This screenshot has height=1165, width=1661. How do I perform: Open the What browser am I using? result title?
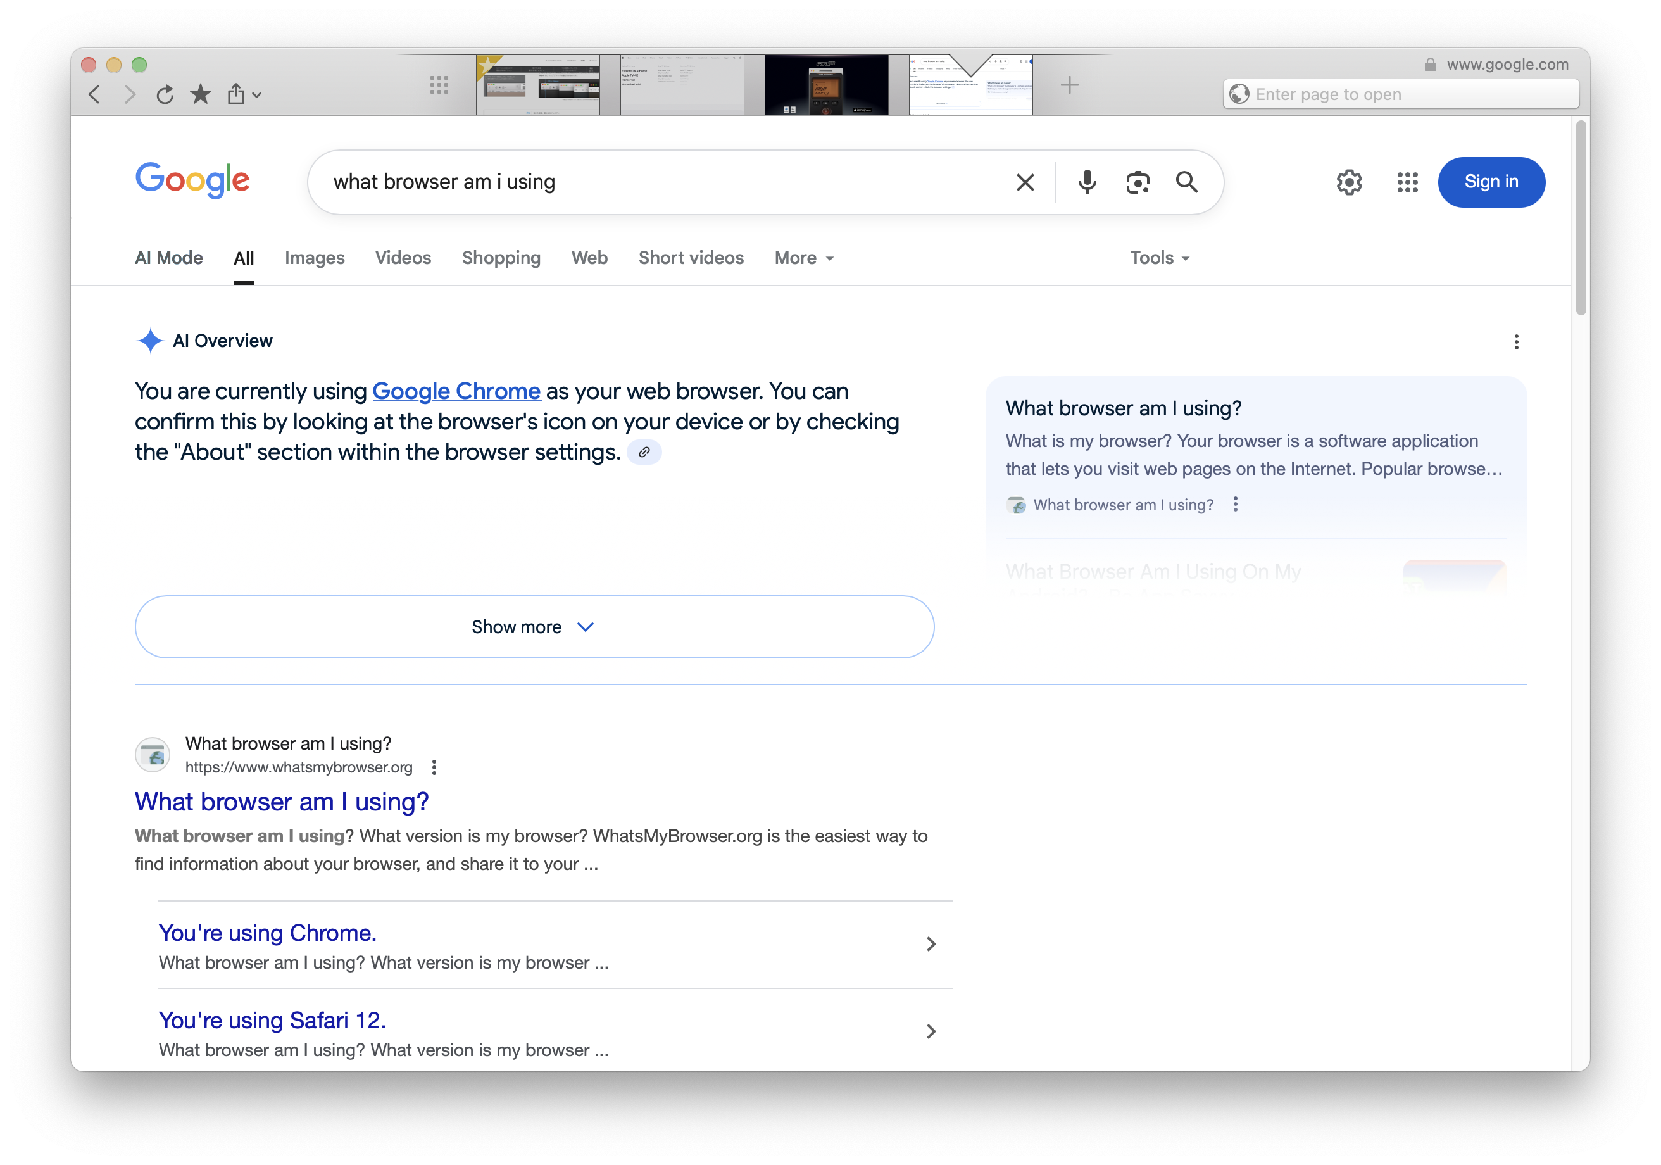point(282,802)
